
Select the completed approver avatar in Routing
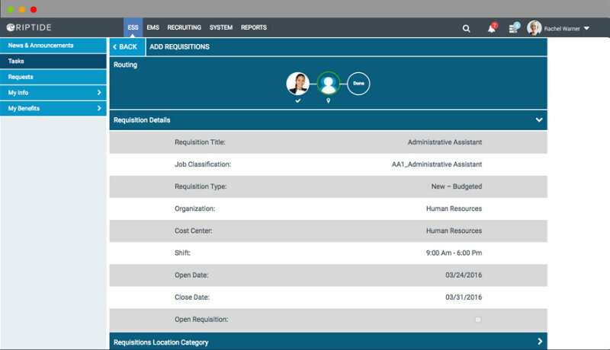click(x=297, y=83)
